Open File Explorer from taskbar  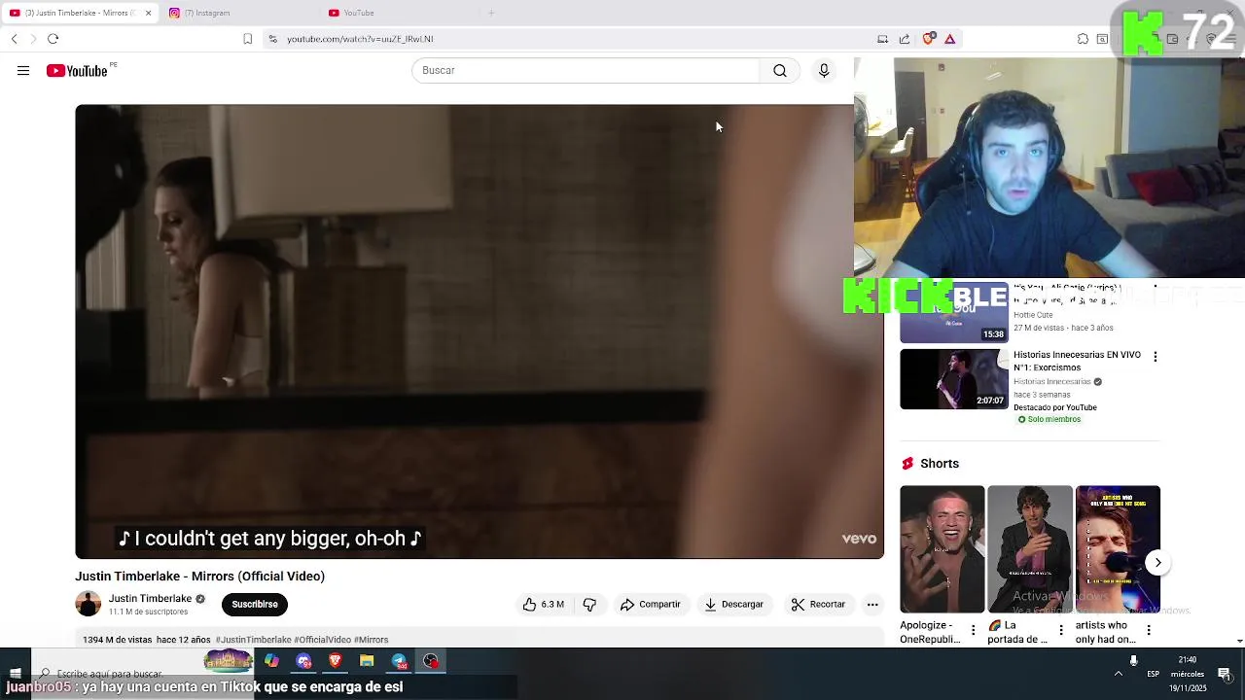pos(367,661)
